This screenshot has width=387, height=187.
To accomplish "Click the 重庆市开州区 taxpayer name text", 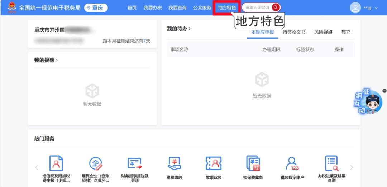I will 49,30.
